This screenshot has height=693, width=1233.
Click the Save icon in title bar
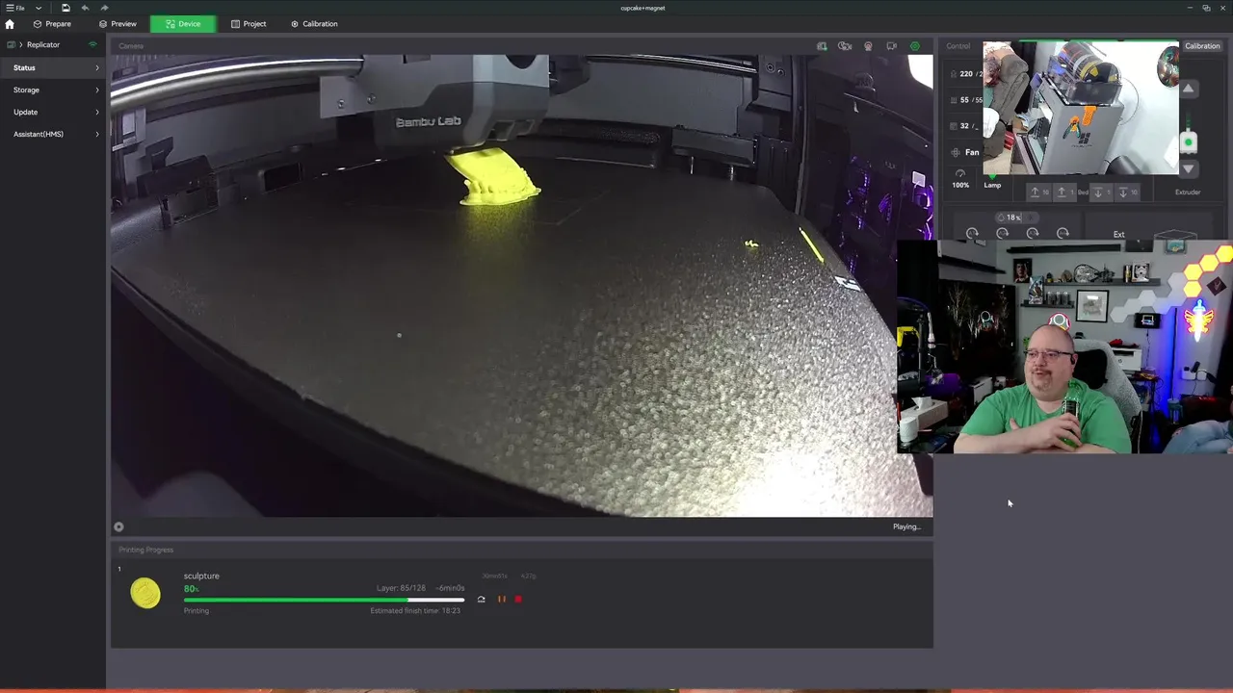pyautogui.click(x=66, y=8)
